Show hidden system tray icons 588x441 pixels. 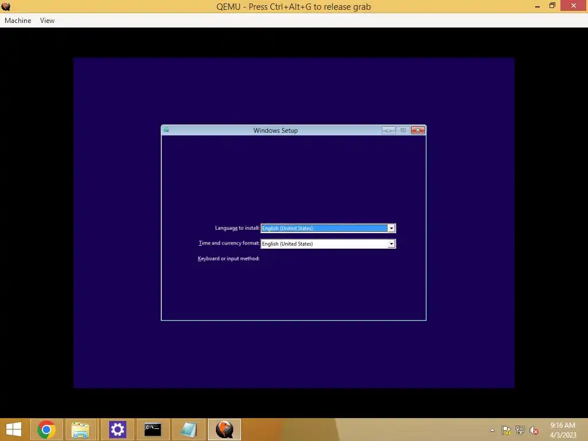492,430
